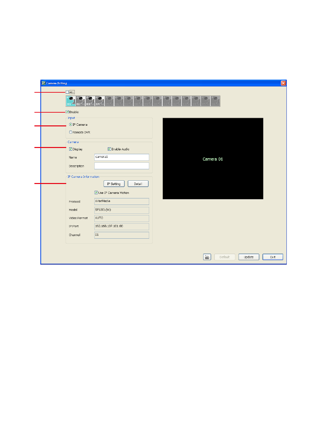This screenshot has width=313, height=442.
Task: Close the Camera Setting dialog
Action: [284, 83]
